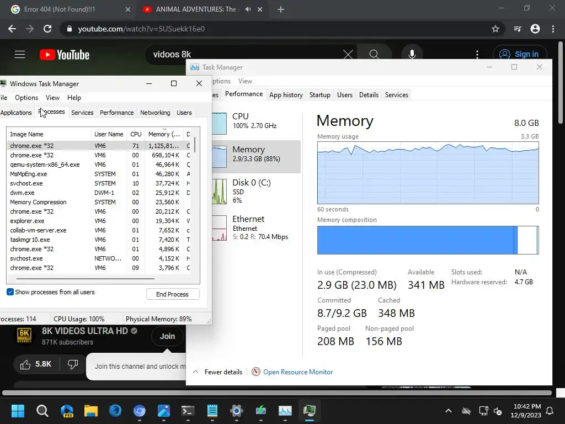Go to the YouTube home logo
Viewport: 565px width, 424px height.
(x=65, y=55)
